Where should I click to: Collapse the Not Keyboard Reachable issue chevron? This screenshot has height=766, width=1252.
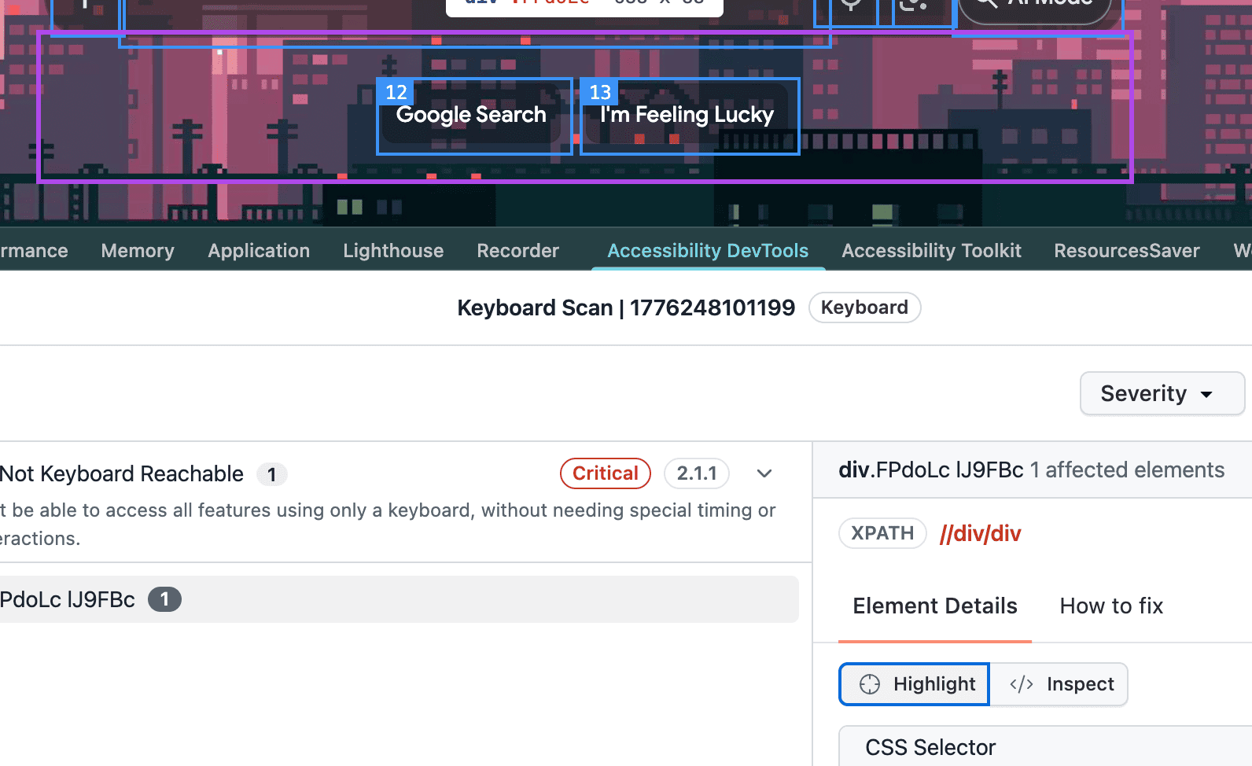pos(764,473)
